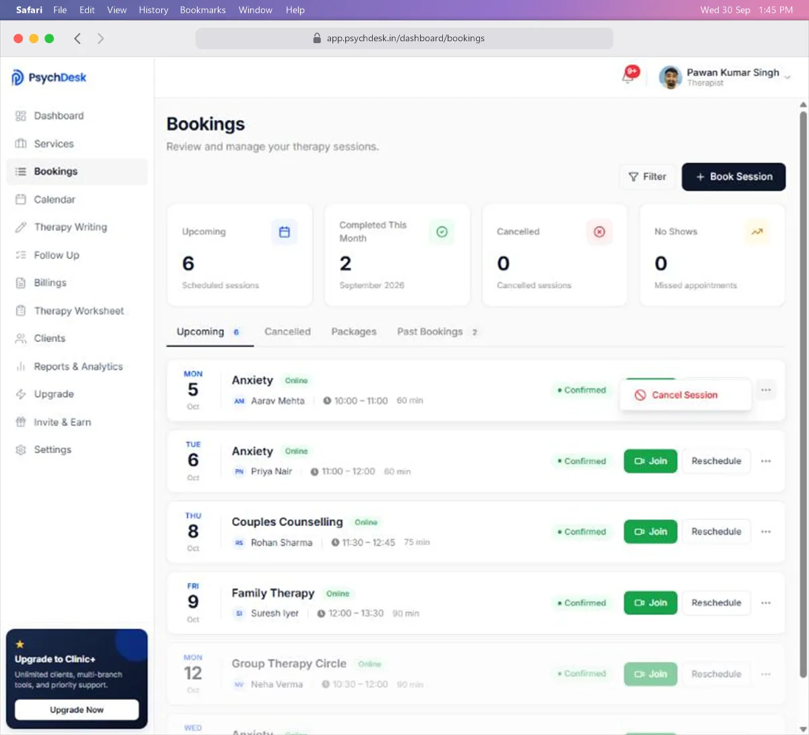Open the Bookmarks menu in menu bar
The width and height of the screenshot is (809, 735).
[203, 10]
